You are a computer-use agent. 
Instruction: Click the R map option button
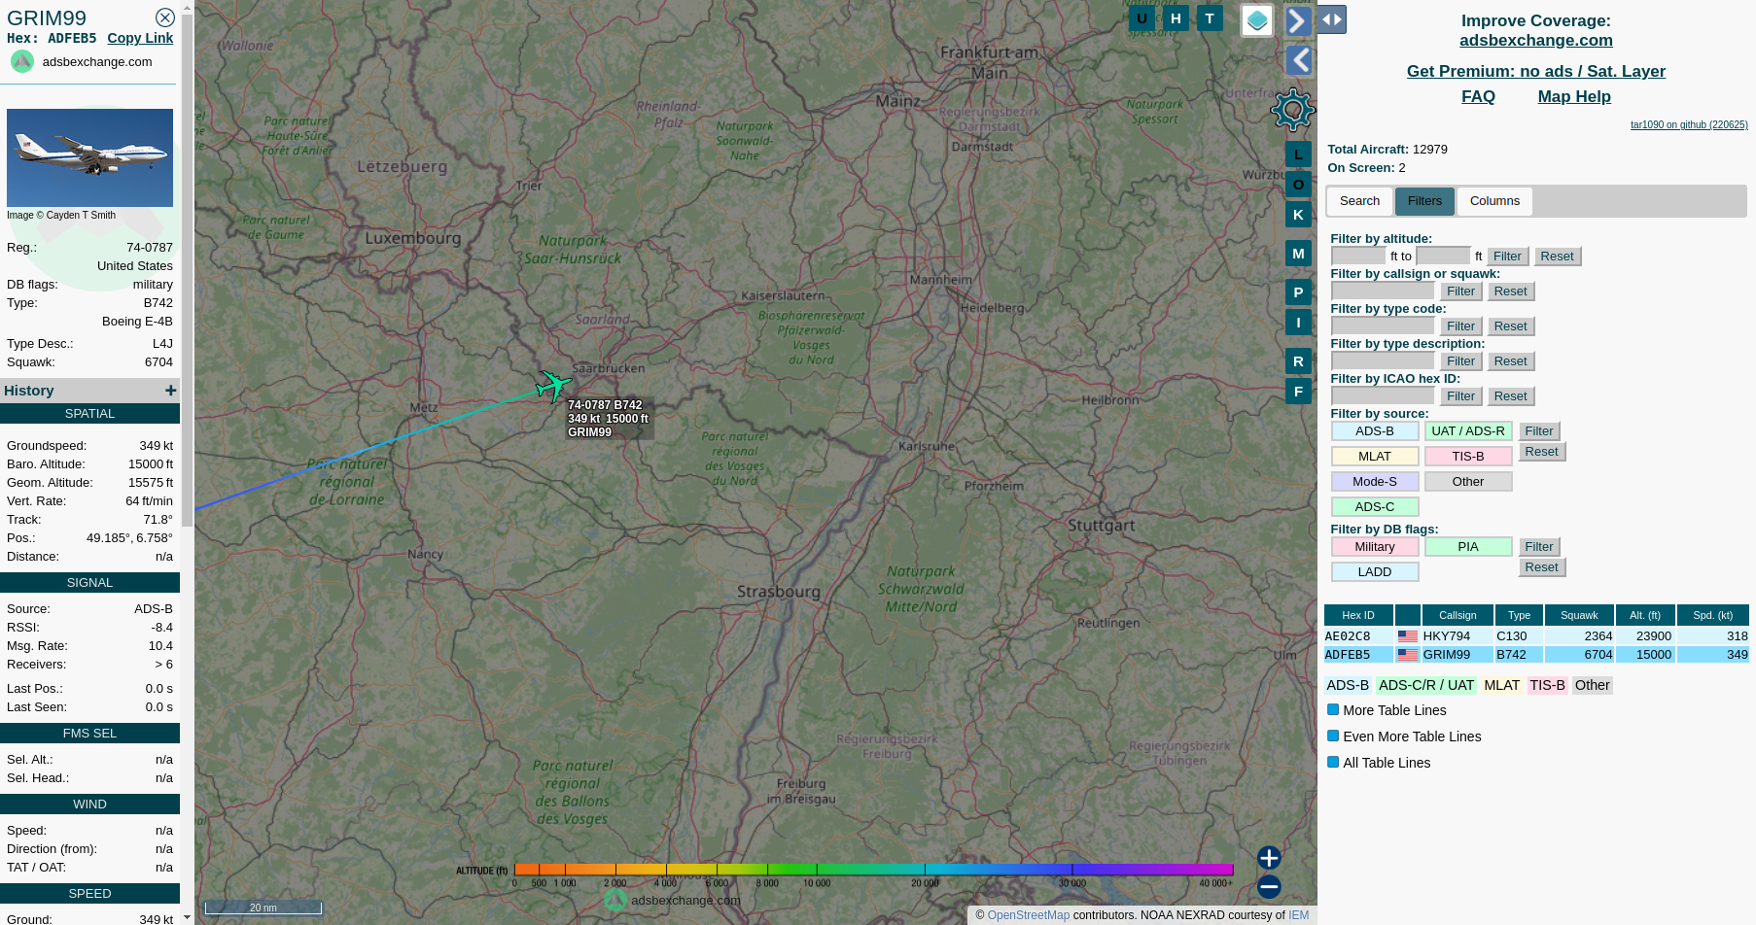[x=1298, y=361]
